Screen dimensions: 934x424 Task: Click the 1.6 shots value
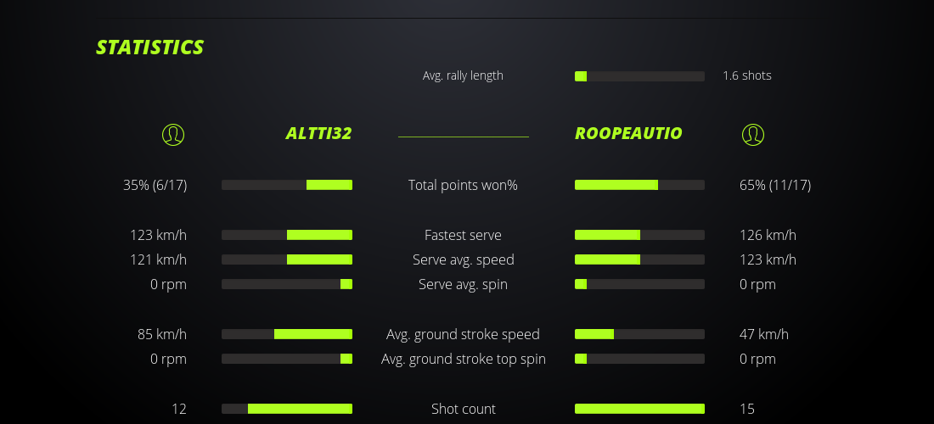(x=747, y=75)
